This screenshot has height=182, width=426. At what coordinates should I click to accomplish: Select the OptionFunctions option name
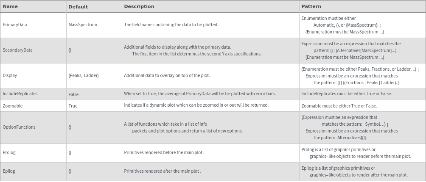pyautogui.click(x=19, y=127)
